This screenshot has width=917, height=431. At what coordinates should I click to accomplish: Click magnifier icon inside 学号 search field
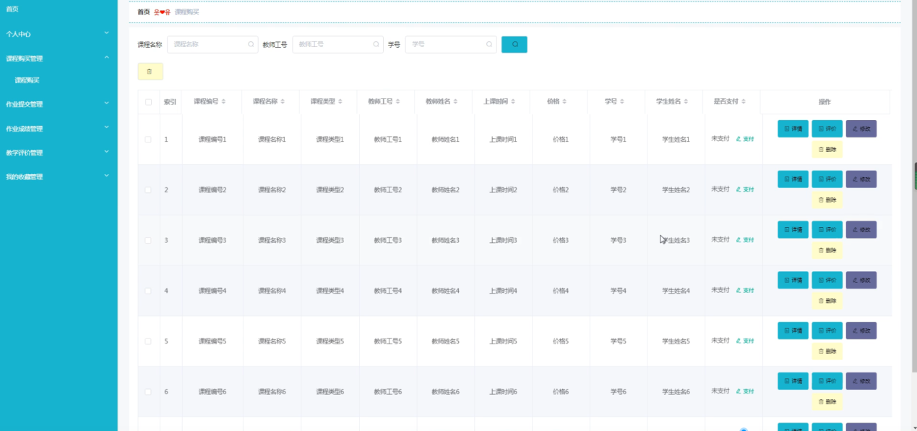pos(489,44)
